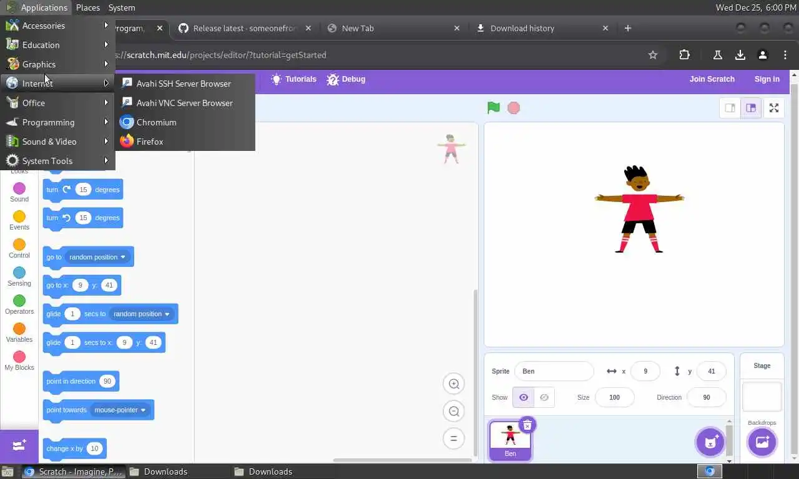
Task: Select the My Blocks category
Action: click(x=19, y=360)
